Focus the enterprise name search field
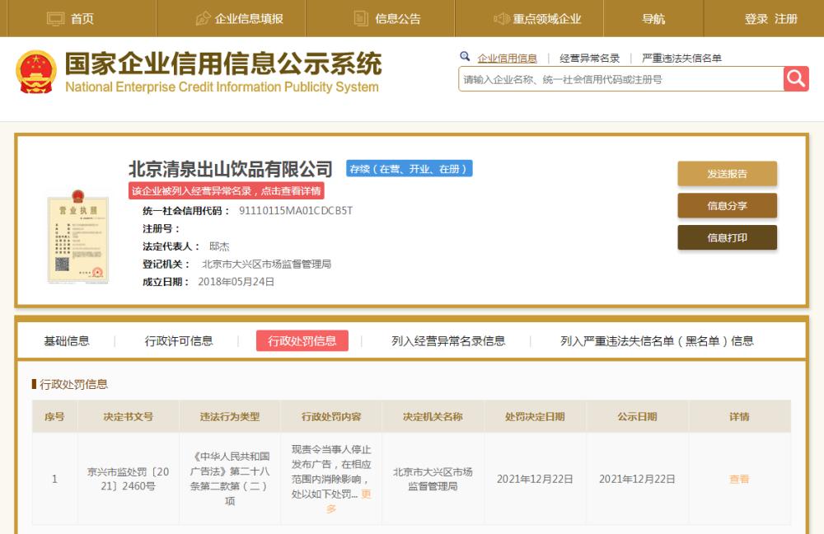824x534 pixels. (620, 79)
